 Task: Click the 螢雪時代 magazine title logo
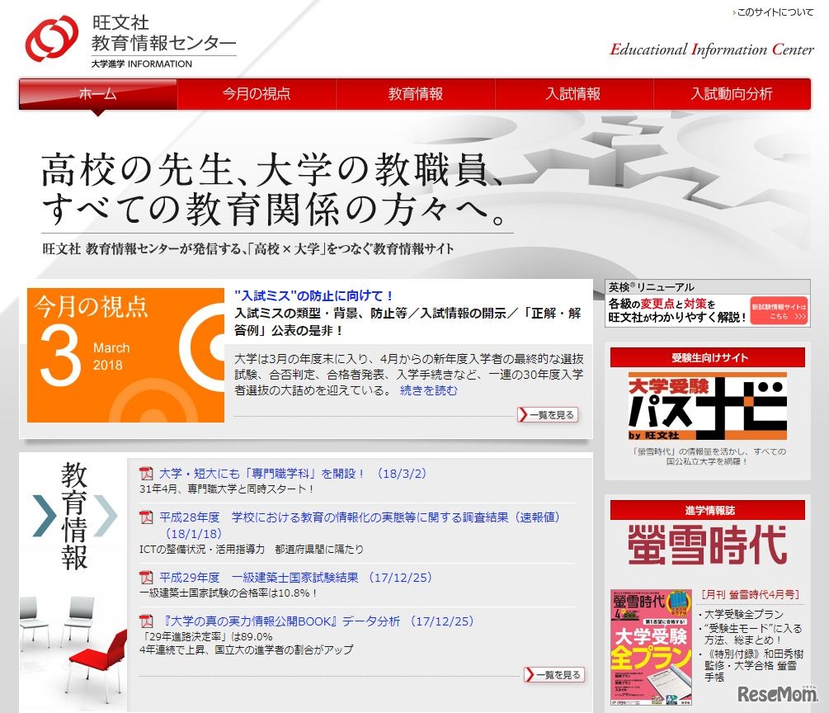coord(708,545)
